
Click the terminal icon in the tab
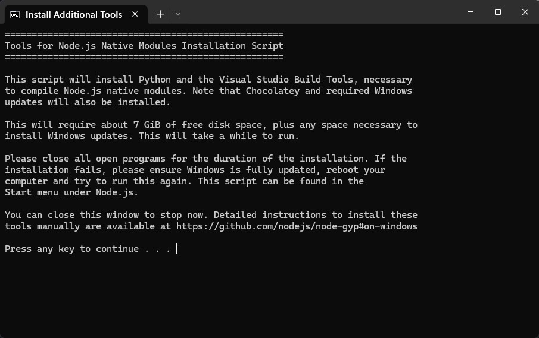(15, 14)
